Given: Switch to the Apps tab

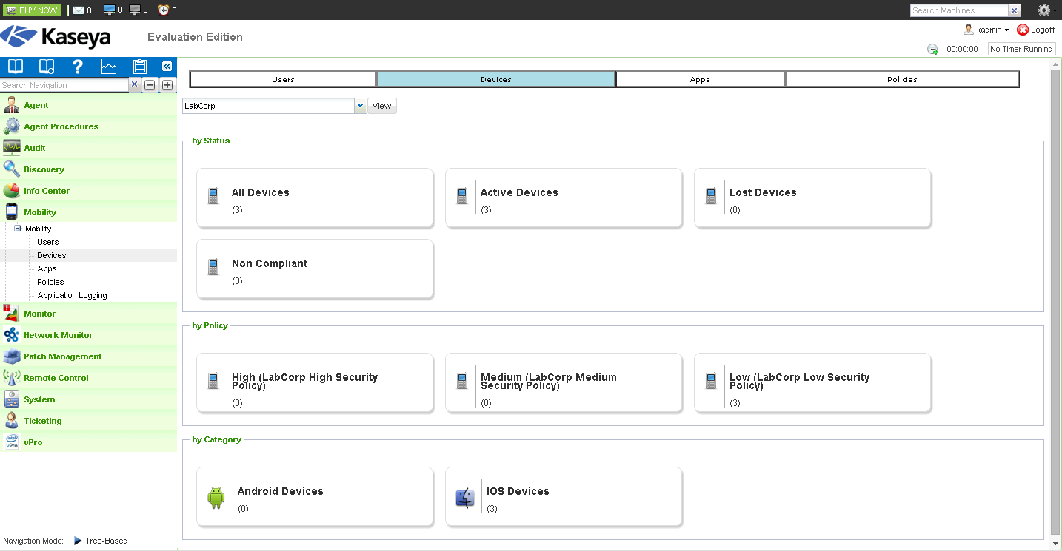Looking at the screenshot, I should (x=700, y=79).
